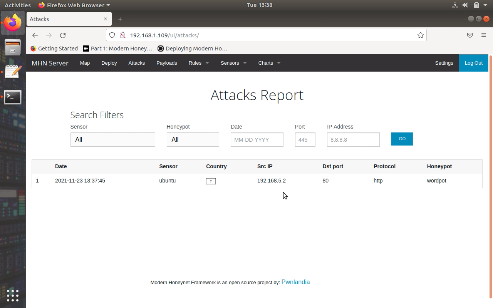Click the insecure connection lock icon
493x308 pixels.
click(x=123, y=35)
